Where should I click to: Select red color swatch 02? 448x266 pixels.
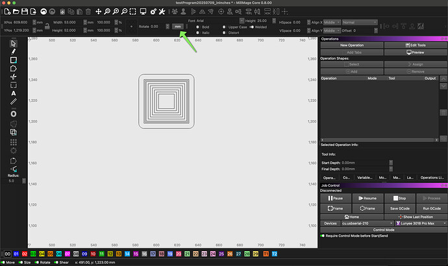[x=24, y=254]
